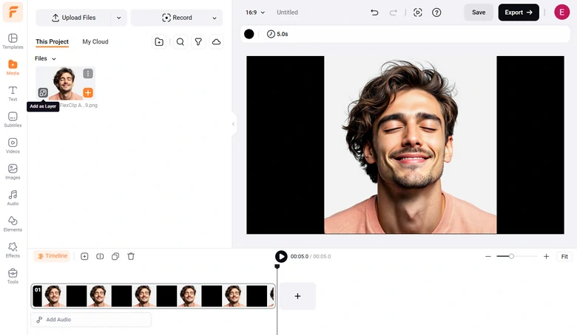The image size is (577, 335).
Task: Toggle the Timeline view button
Action: pyautogui.click(x=52, y=256)
